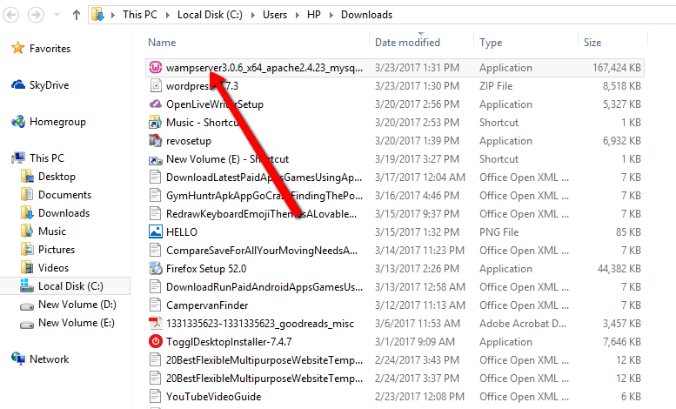
Task: Open Homegroup in navigation pane
Action: pyautogui.click(x=57, y=122)
